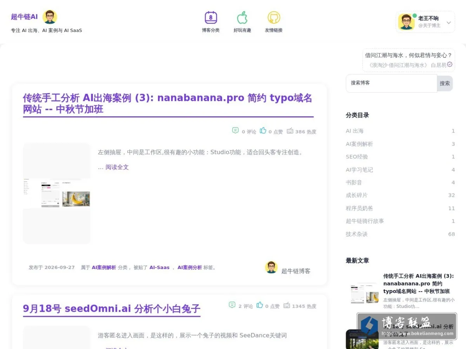
Task: Click the quote 借问江潮与海水，何似君情与妾心？
Action: tap(409, 55)
